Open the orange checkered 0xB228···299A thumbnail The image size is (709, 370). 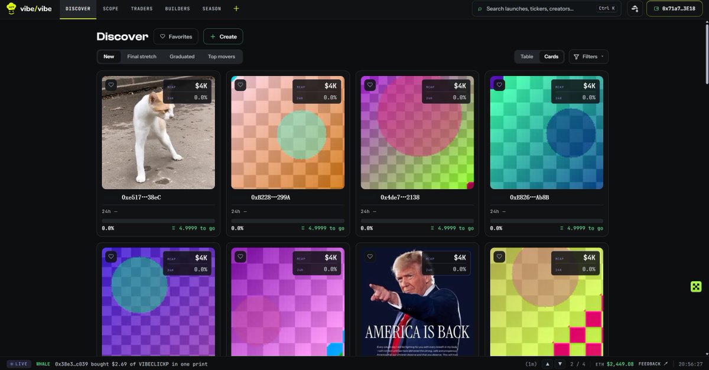288,132
